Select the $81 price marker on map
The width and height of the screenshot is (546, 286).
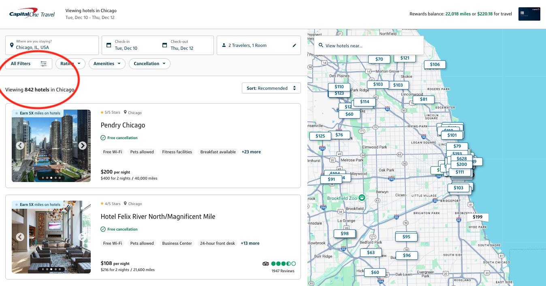click(x=423, y=100)
